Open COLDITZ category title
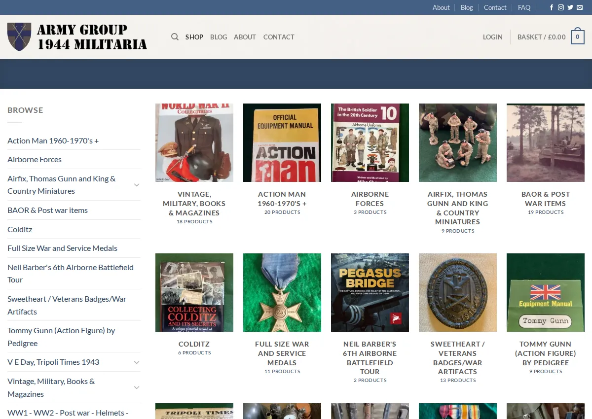 tap(194, 344)
